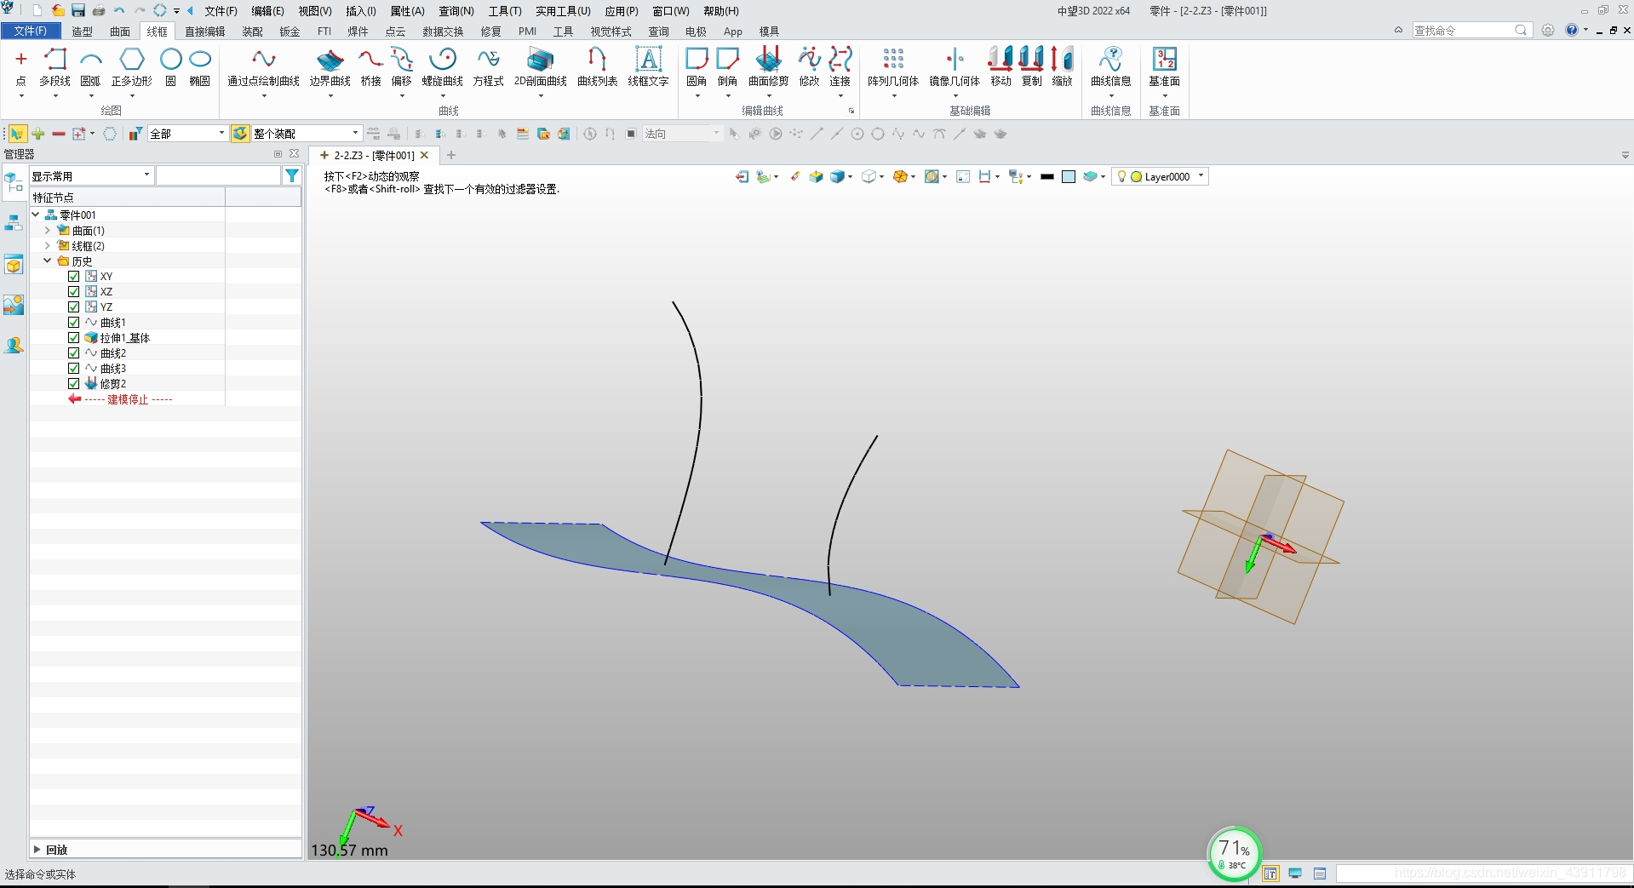Click the 基准面 datum plane tool
The width and height of the screenshot is (1634, 888).
pyautogui.click(x=1165, y=66)
